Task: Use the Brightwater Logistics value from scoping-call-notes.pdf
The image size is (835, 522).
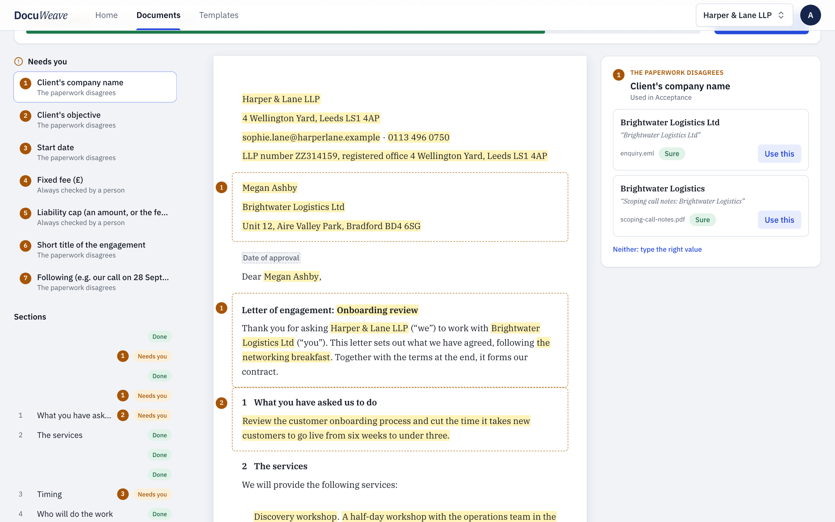Action: (779, 220)
